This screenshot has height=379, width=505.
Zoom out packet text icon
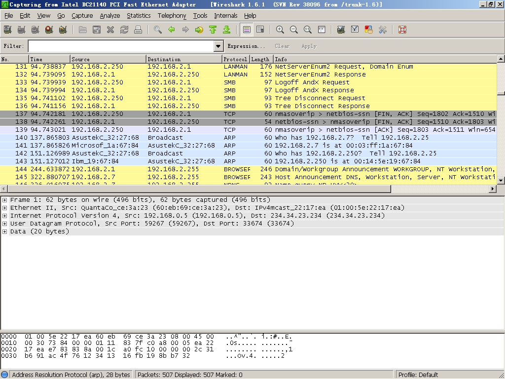pyautogui.click(x=294, y=30)
